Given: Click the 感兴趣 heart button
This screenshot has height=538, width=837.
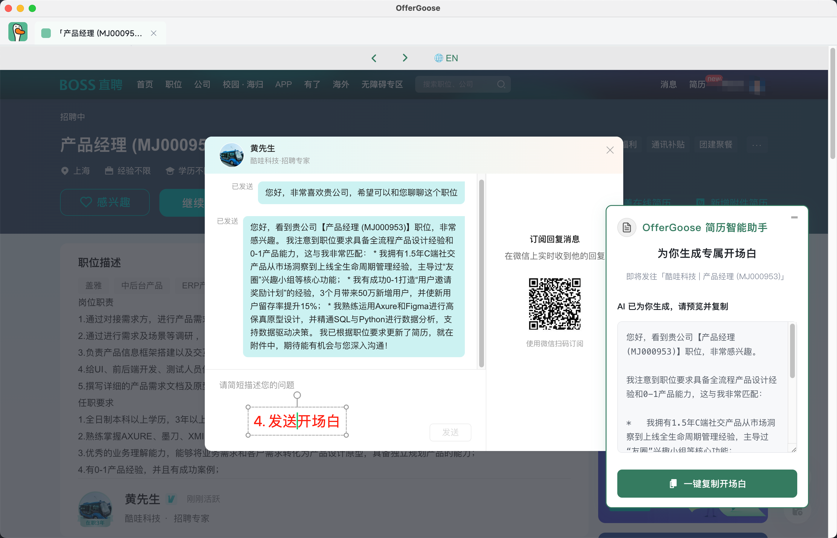Looking at the screenshot, I should coord(105,202).
